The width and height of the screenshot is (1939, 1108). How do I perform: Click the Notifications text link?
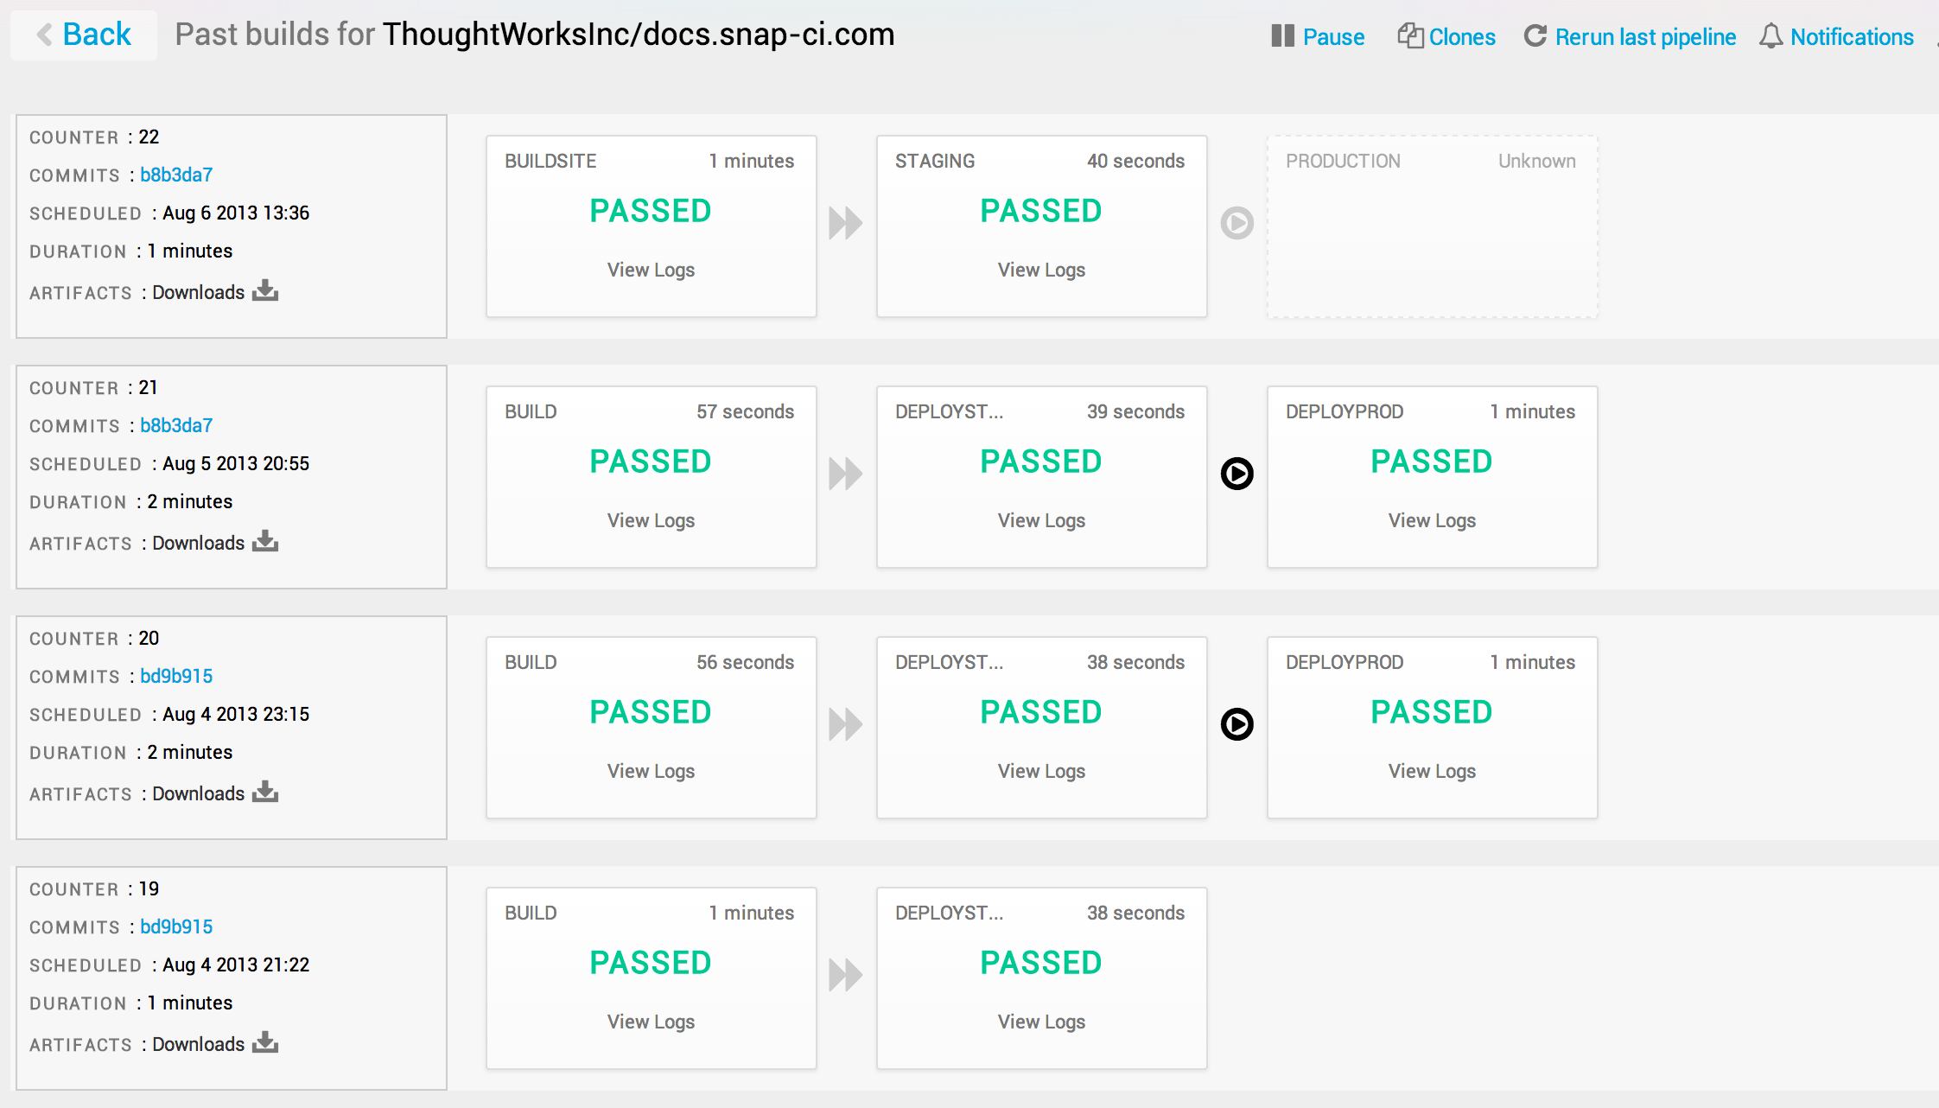(x=1852, y=37)
